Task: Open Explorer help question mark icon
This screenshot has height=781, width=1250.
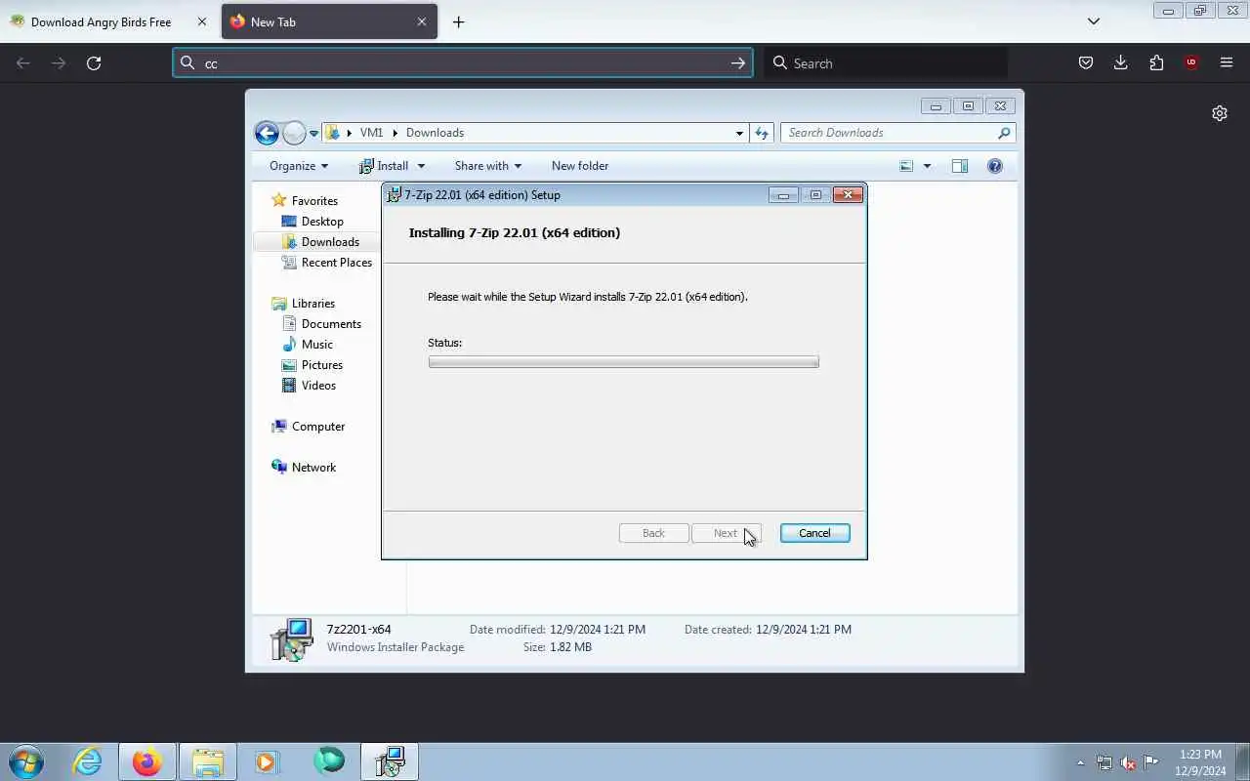Action: click(x=995, y=166)
